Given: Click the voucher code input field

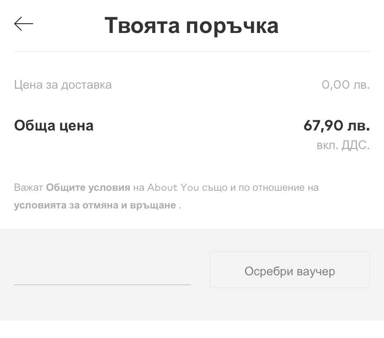Looking at the screenshot, I should [x=102, y=272].
